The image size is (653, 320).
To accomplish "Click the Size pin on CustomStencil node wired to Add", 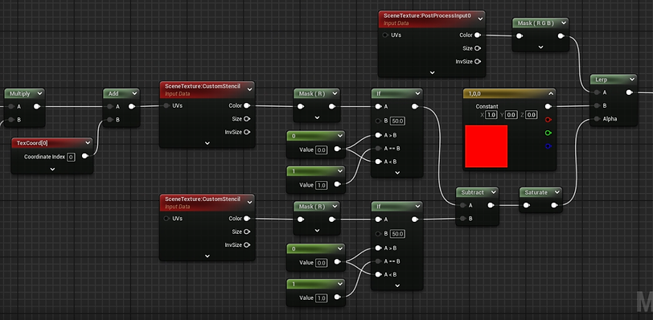I will tap(247, 119).
